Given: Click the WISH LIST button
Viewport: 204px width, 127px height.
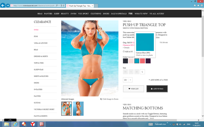Looking at the screenshot, I should [x=134, y=89].
